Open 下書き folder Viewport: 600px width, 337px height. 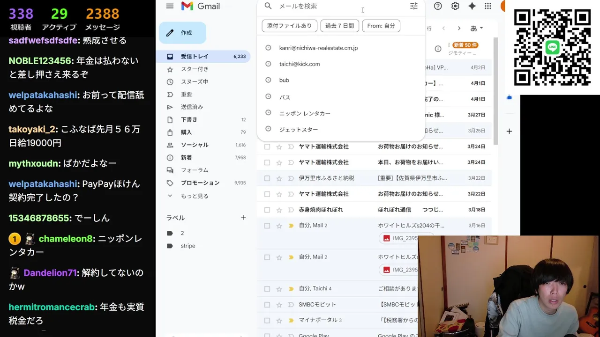(203, 120)
